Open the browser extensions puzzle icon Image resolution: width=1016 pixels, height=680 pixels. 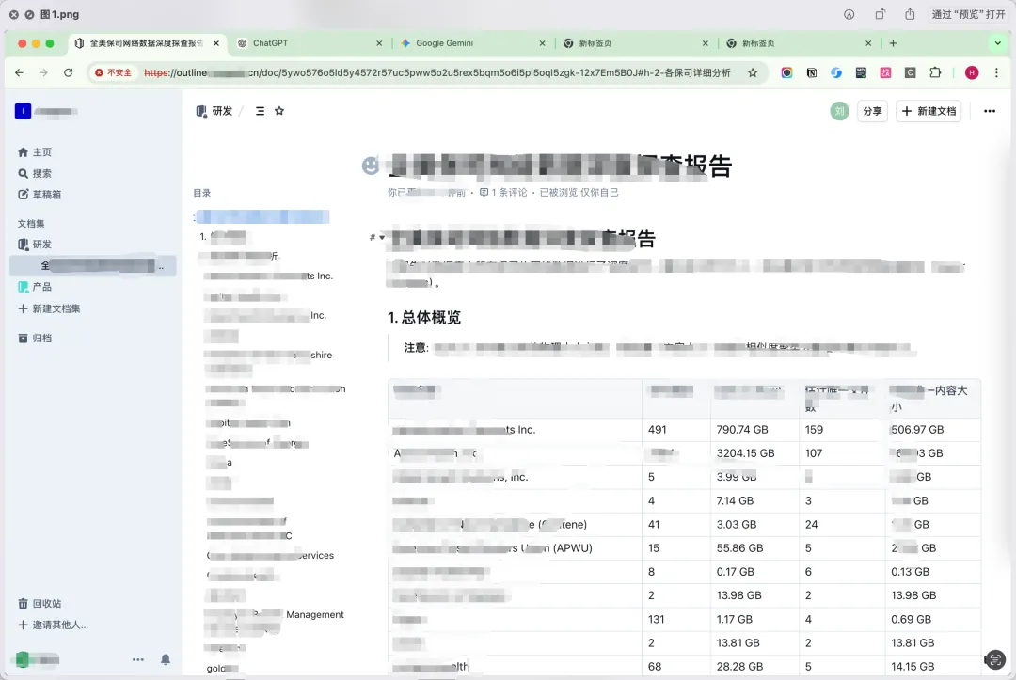coord(935,72)
